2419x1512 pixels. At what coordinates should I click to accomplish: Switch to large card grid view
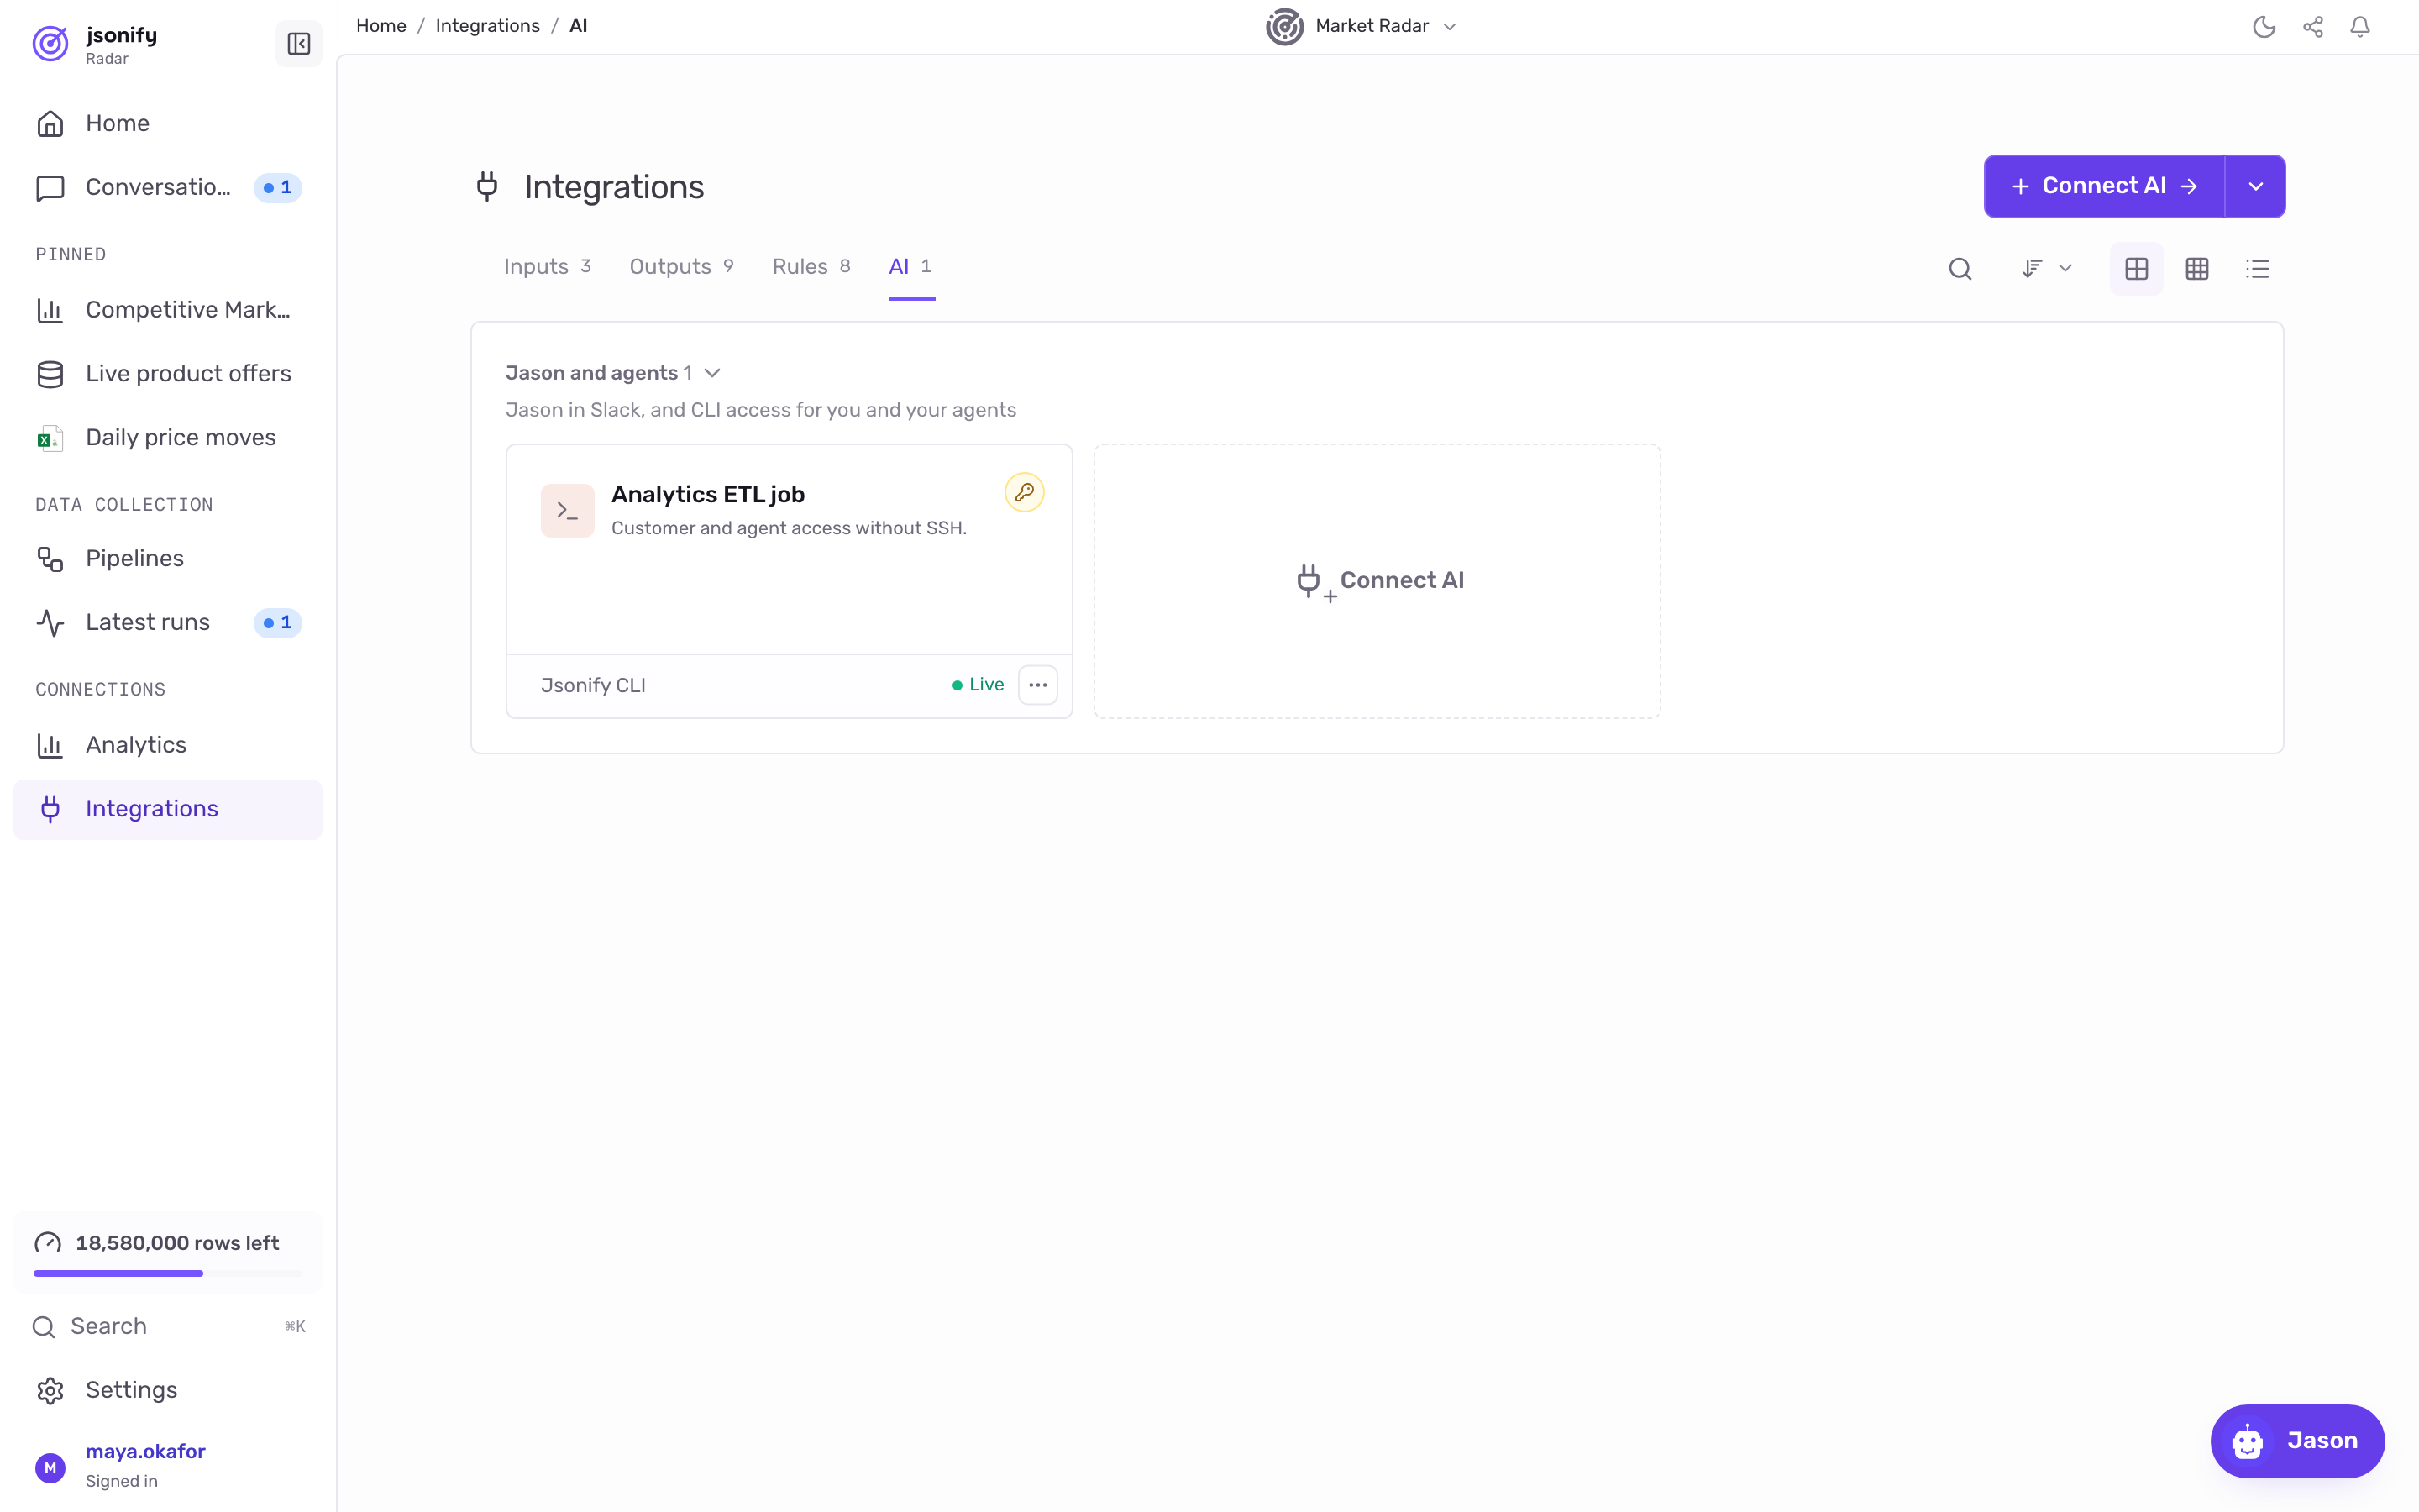click(2136, 269)
